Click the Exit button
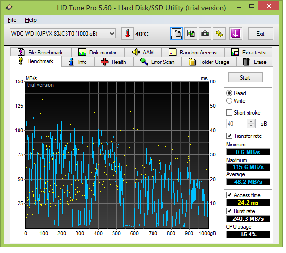Image resolution: width=286 pixels, height=253 pixels. point(260,34)
